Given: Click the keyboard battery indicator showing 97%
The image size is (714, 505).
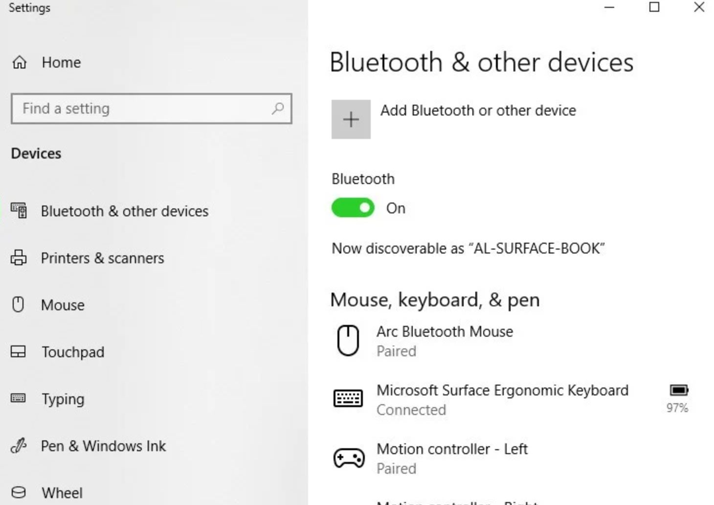Looking at the screenshot, I should 677,396.
